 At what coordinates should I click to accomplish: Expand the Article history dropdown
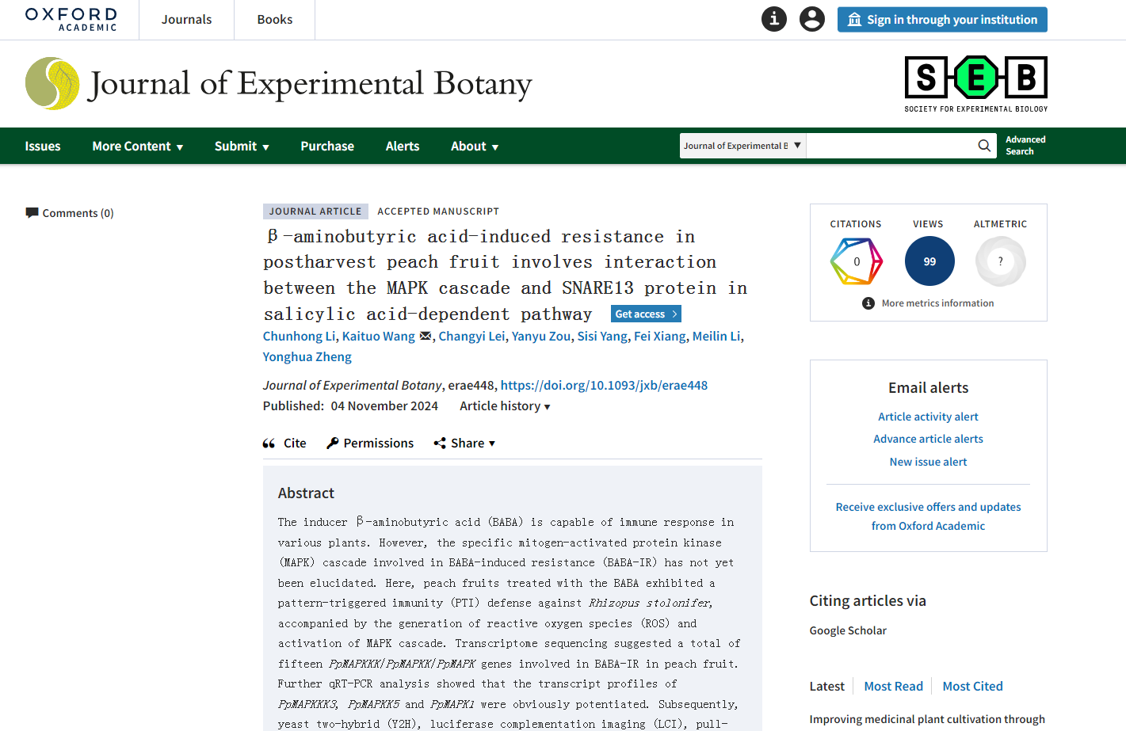(505, 406)
